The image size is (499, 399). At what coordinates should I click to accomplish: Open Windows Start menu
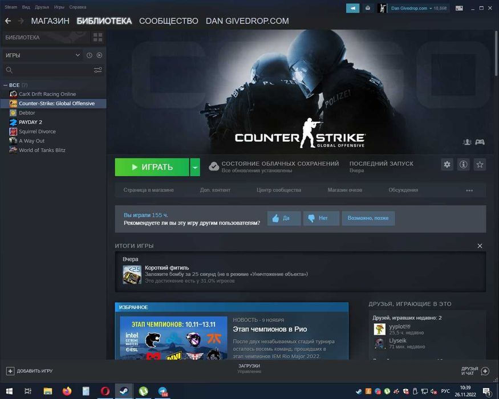coord(9,391)
